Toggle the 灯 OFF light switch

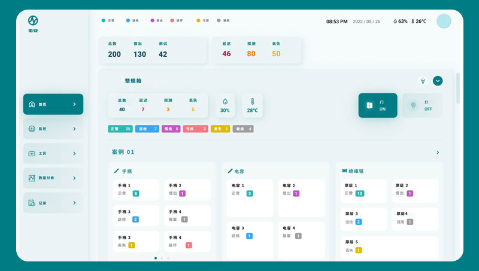tap(422, 105)
